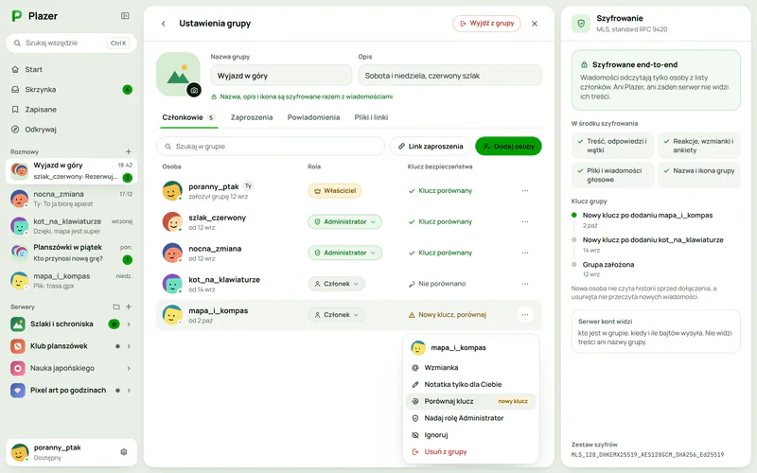Switch to the Członkowie tab
This screenshot has width=757, height=473.
tap(188, 117)
